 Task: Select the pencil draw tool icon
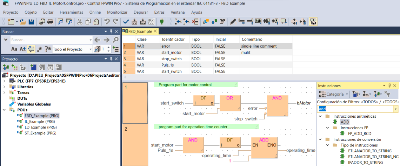pyautogui.click(x=233, y=22)
